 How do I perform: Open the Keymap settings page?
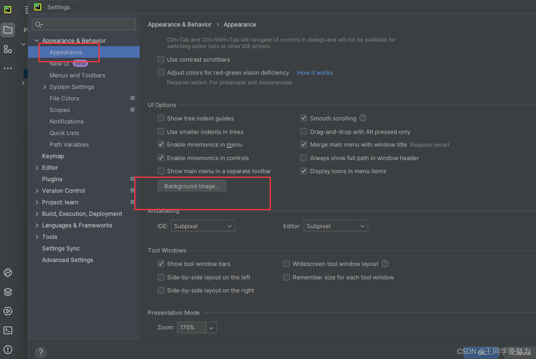pyautogui.click(x=53, y=156)
